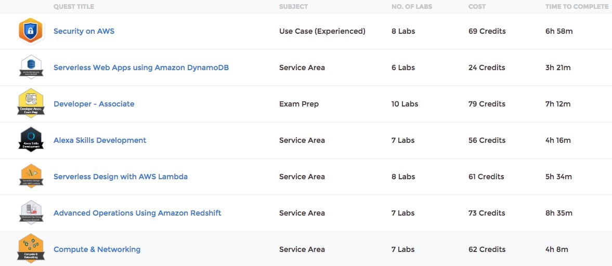This screenshot has height=266, width=612.
Task: Click the '69 Credits' cost cell
Action: coord(487,31)
